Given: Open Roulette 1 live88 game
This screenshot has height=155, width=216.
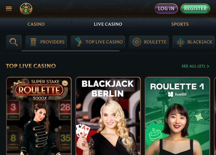Looking at the screenshot, I should 177,116.
